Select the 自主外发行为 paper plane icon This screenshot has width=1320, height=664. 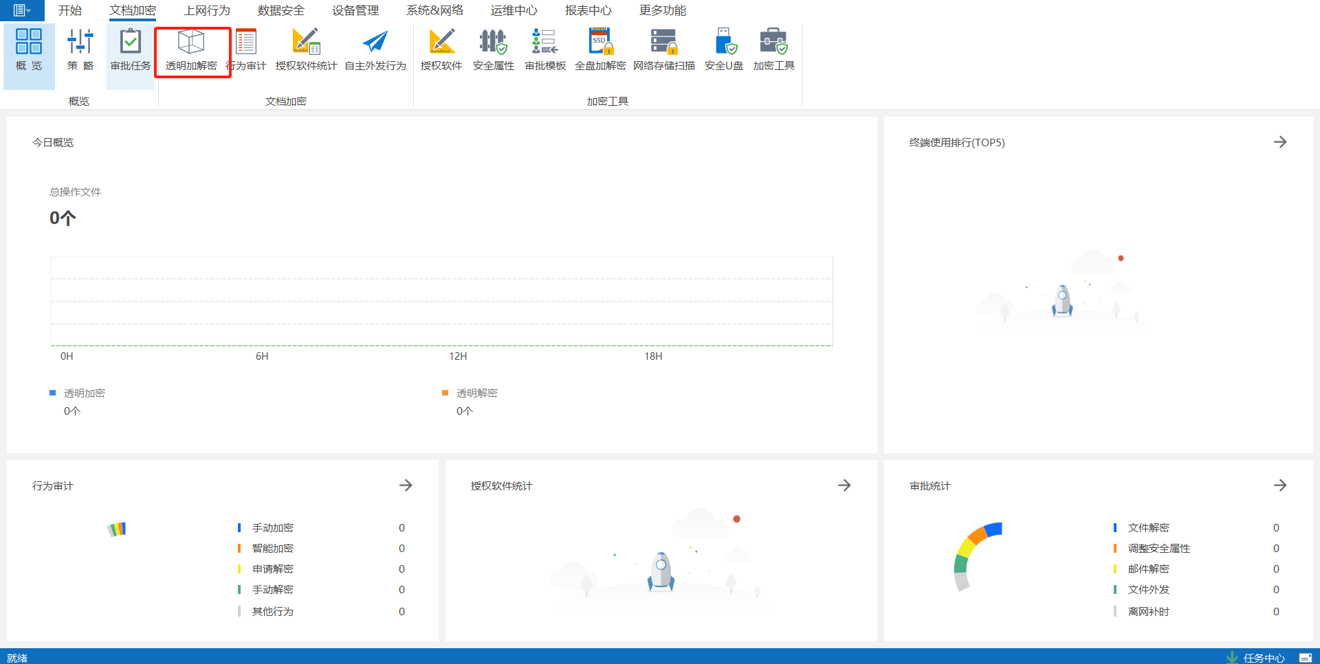pyautogui.click(x=375, y=50)
